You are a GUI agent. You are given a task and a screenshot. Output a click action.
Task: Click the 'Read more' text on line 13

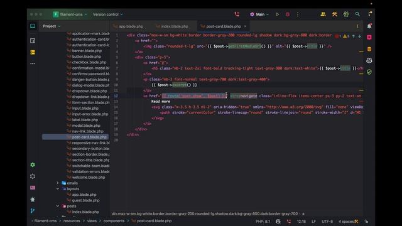pos(161,102)
